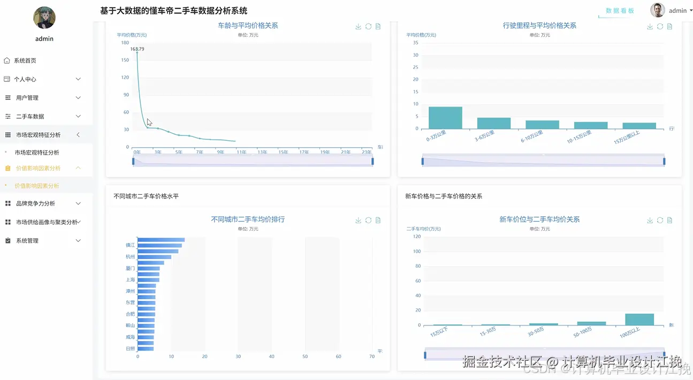Click the 15万公里以上 axis label
The width and height of the screenshot is (693, 380).
(x=627, y=139)
